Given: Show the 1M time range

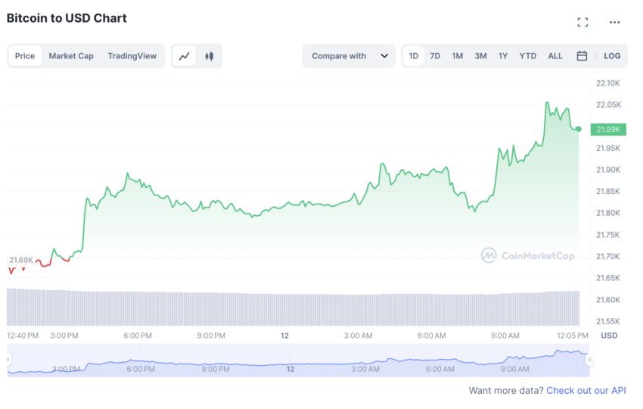Looking at the screenshot, I should click(x=458, y=56).
